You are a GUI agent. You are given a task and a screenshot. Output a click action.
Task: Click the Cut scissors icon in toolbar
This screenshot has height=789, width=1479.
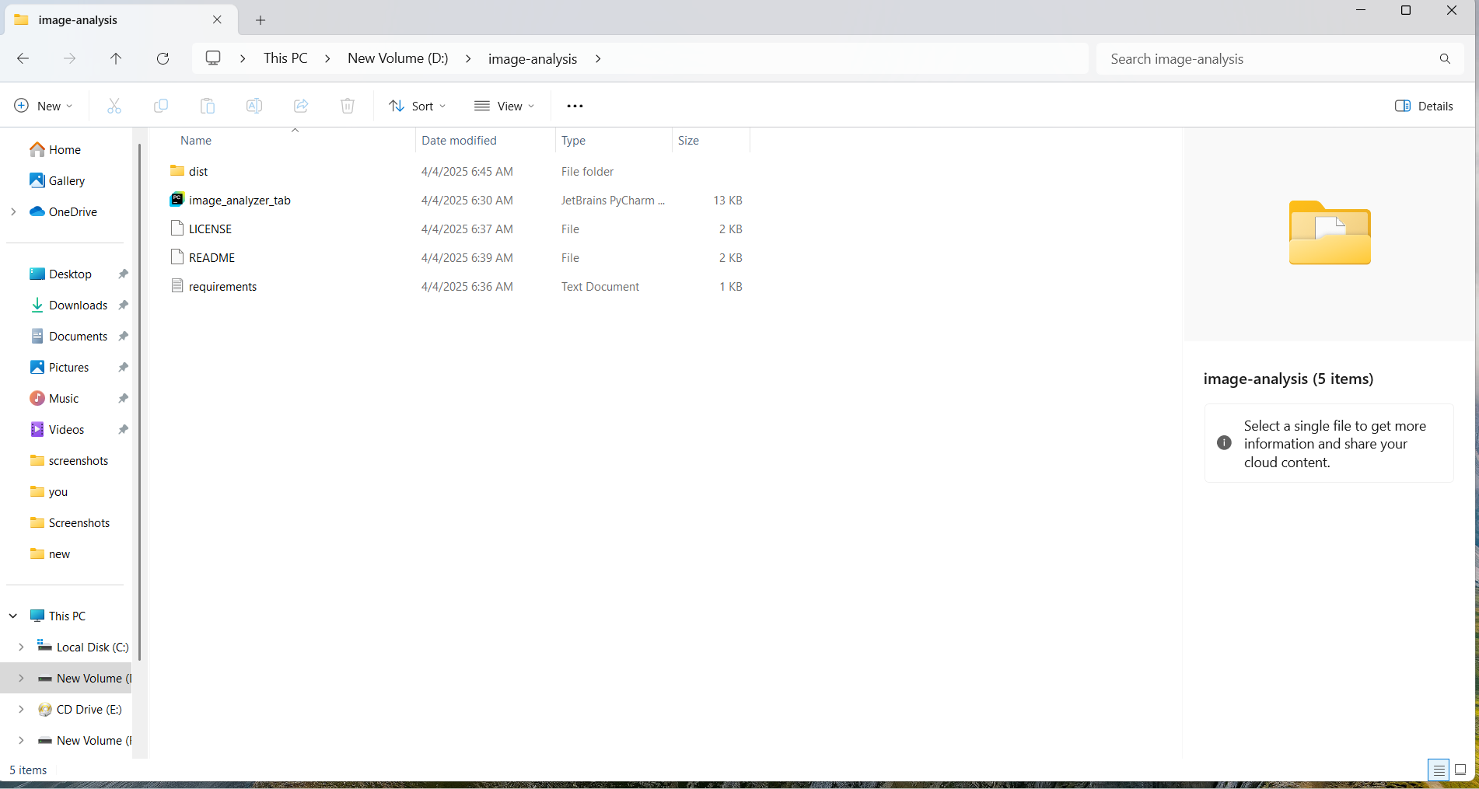pyautogui.click(x=114, y=106)
